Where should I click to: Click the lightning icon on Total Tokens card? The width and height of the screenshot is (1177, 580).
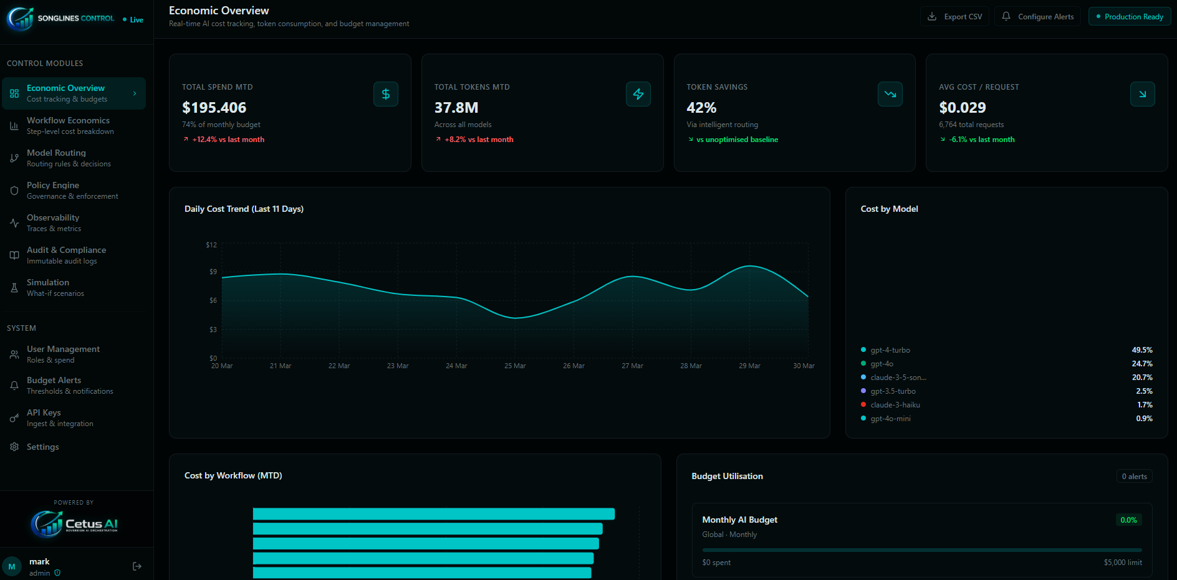(x=638, y=94)
